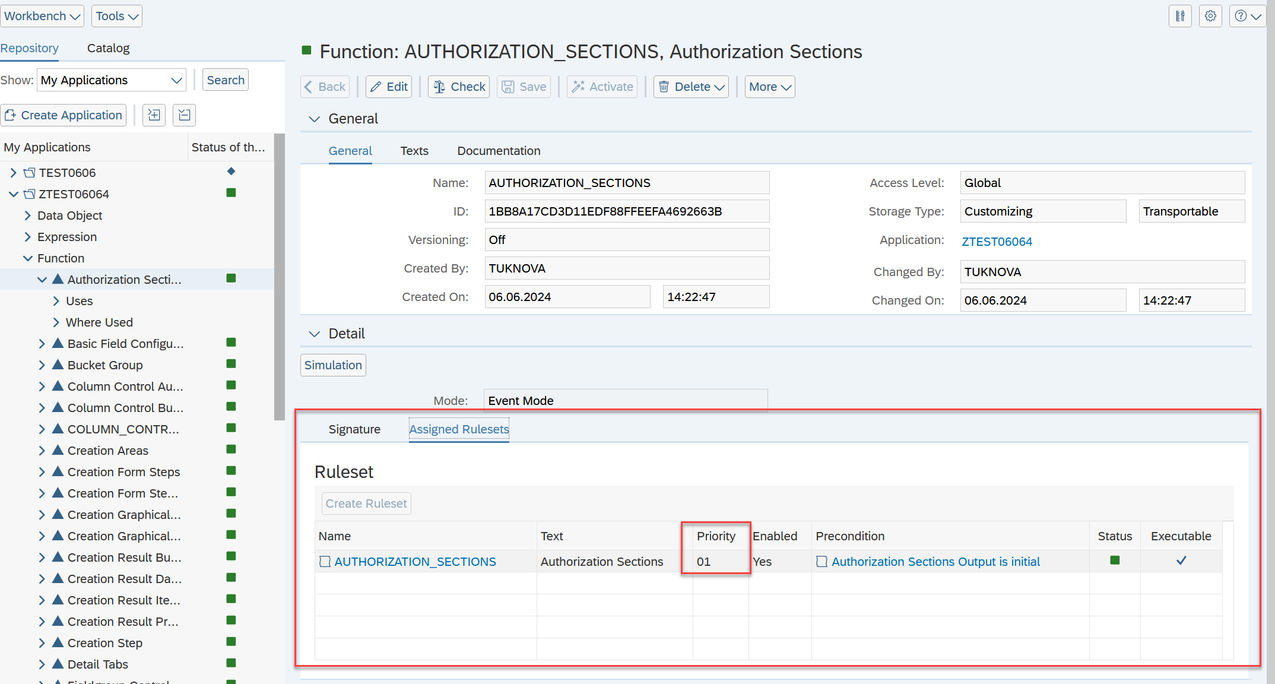Click the personalization sliders icon top right
Viewport: 1275px width, 684px height.
pyautogui.click(x=1180, y=16)
